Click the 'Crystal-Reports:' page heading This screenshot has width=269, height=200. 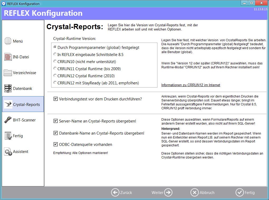(75, 27)
